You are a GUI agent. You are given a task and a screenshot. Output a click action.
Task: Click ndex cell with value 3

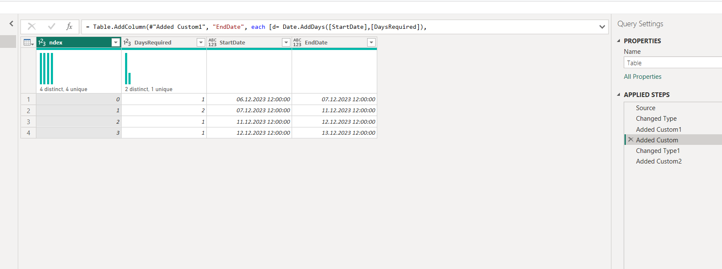pos(79,133)
